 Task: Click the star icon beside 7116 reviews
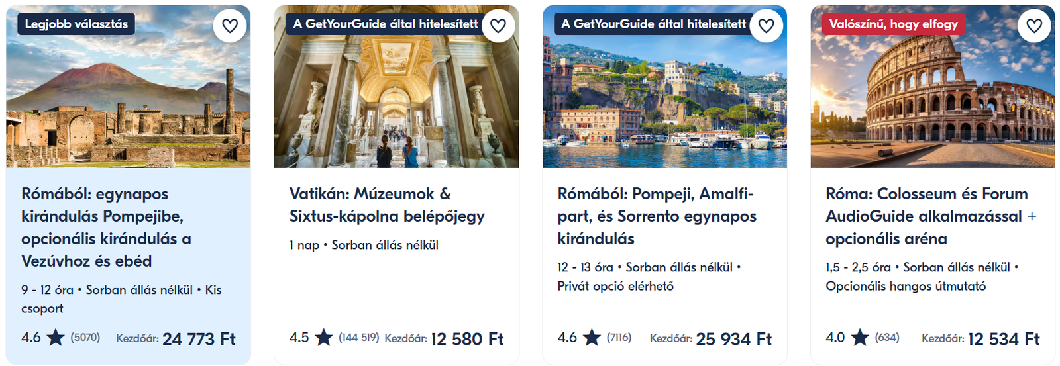(592, 338)
